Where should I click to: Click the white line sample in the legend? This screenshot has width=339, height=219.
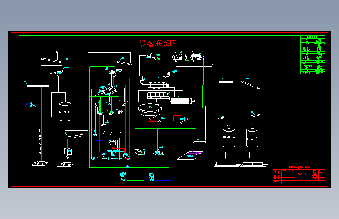tap(136, 175)
